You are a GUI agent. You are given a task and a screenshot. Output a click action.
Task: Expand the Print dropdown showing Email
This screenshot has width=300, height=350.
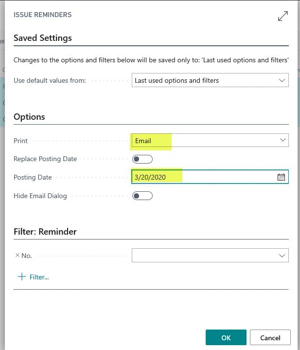tap(210, 141)
